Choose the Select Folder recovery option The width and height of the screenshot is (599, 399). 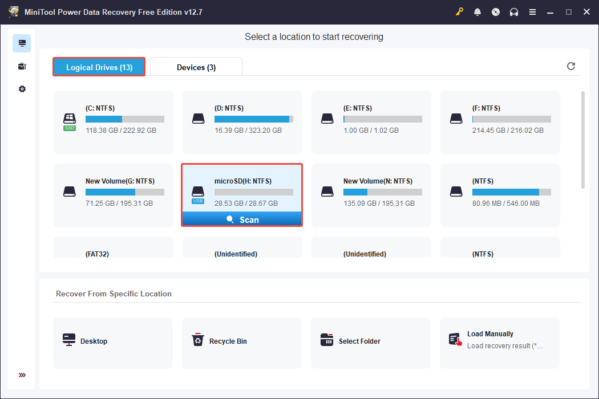tap(370, 343)
